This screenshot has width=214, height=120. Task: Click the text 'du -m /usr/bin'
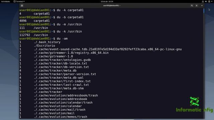tap(69, 24)
